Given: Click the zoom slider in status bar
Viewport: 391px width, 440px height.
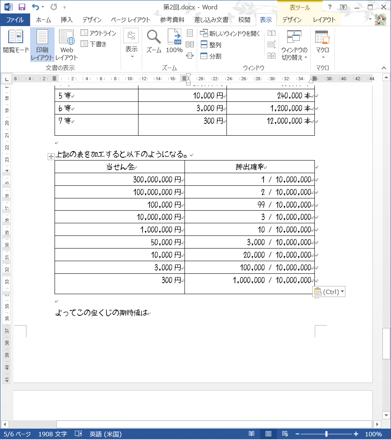Looking at the screenshot, I should coord(326,434).
